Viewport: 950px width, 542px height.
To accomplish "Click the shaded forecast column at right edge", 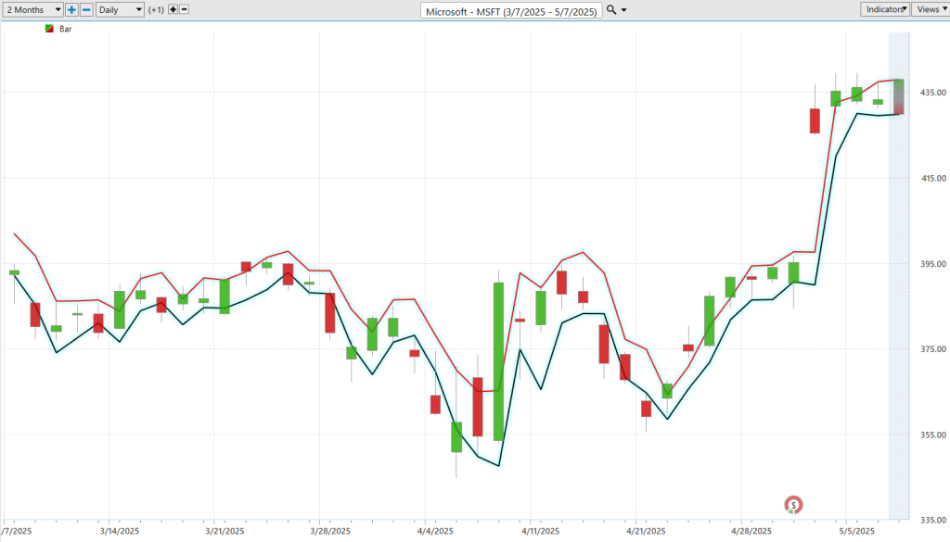I will point(898,278).
